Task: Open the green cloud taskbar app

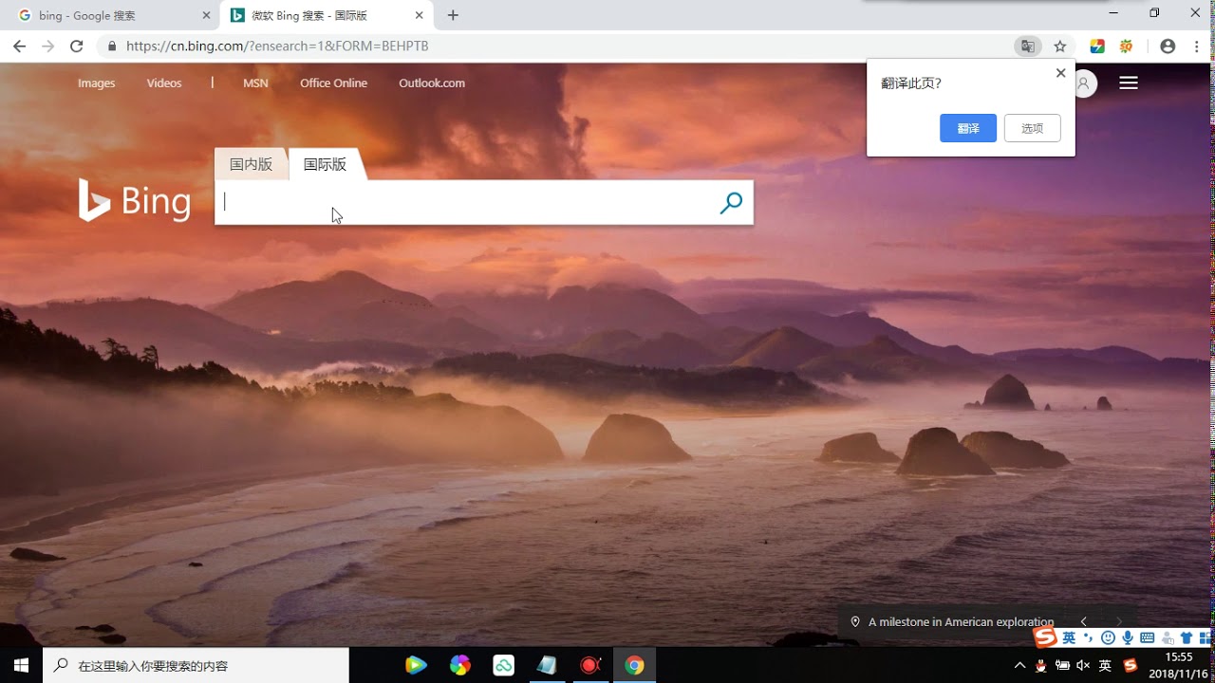Action: pos(504,666)
